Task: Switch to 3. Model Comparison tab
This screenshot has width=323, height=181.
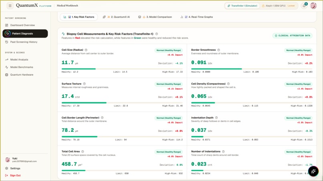Action: pos(155,17)
